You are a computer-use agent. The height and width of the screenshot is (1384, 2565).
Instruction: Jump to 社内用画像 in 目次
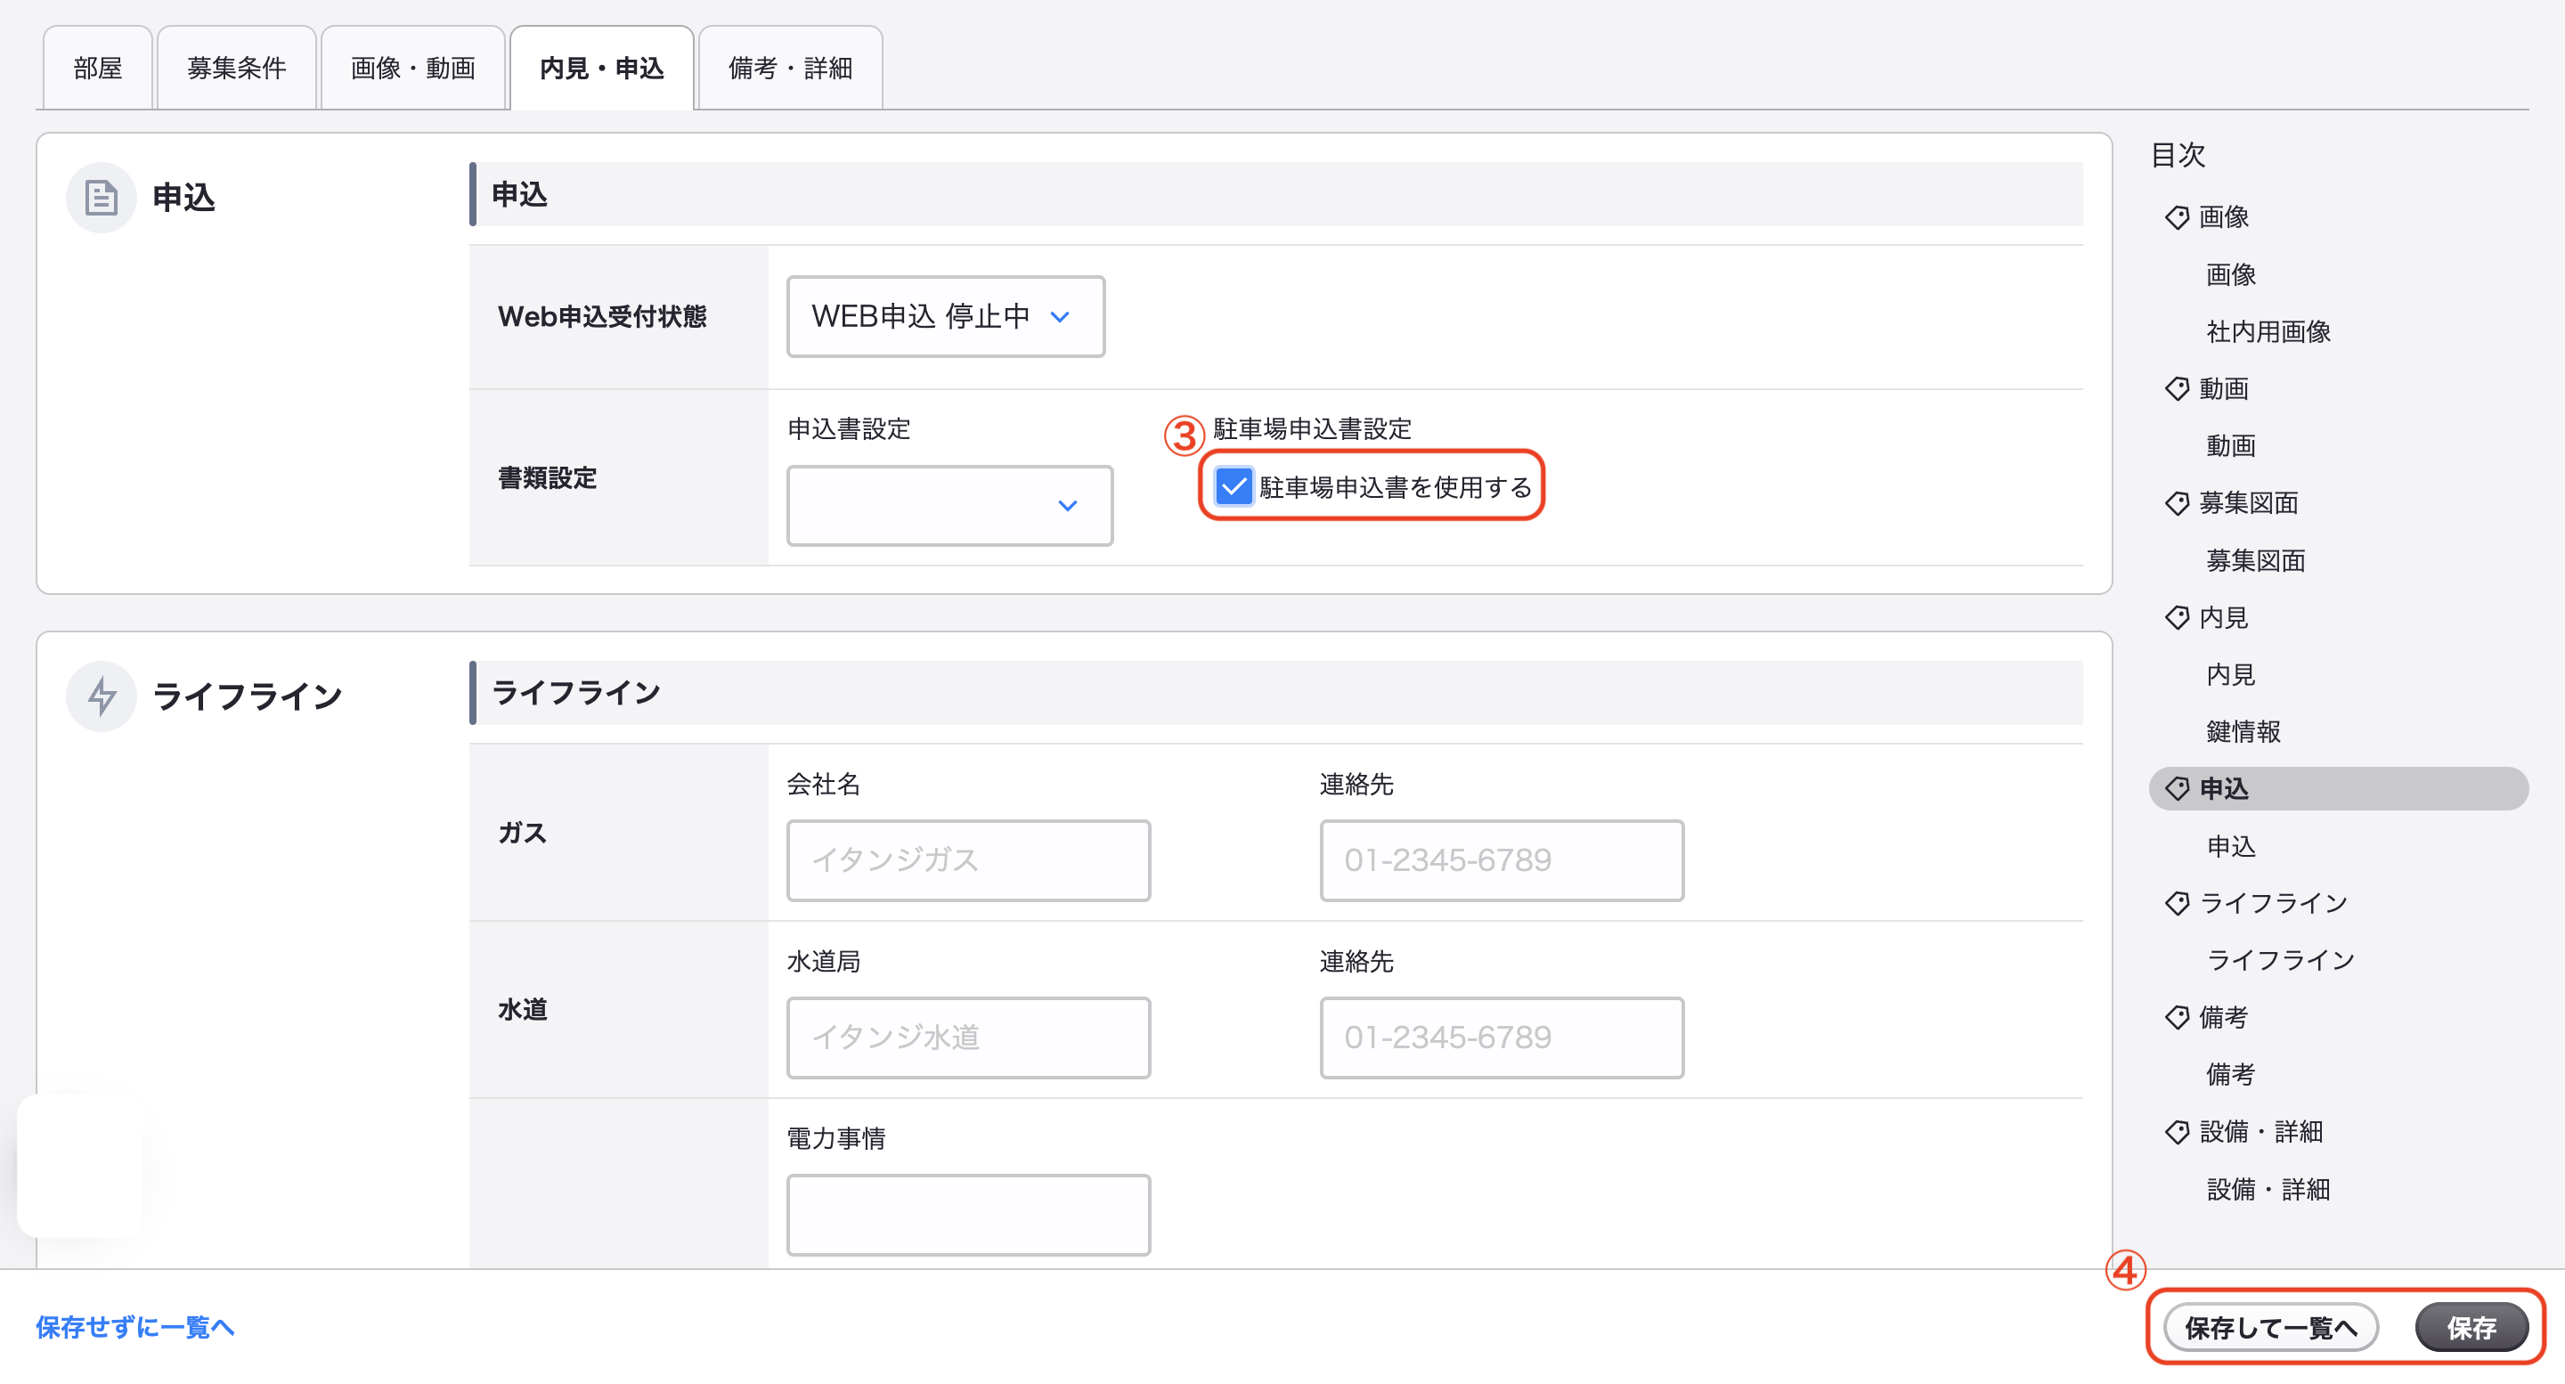click(x=2268, y=331)
